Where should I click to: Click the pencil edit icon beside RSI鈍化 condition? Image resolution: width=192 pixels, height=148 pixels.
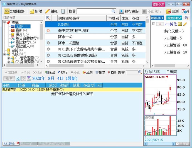(185, 24)
